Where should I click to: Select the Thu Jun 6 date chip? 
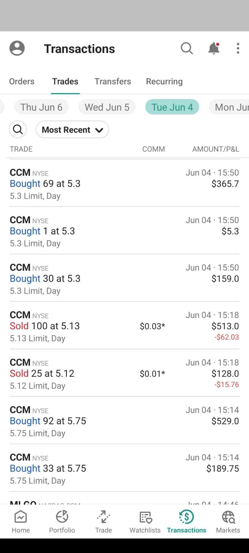pos(41,107)
